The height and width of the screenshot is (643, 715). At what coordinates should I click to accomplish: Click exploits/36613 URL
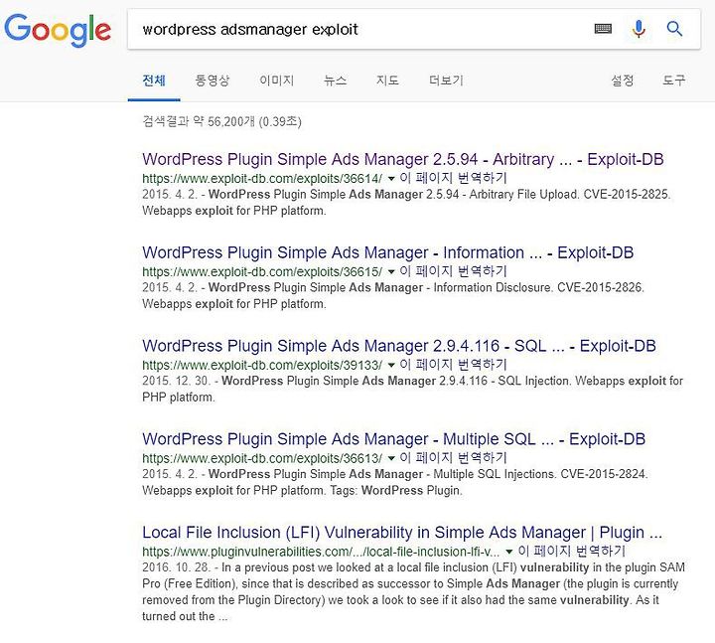(x=262, y=458)
